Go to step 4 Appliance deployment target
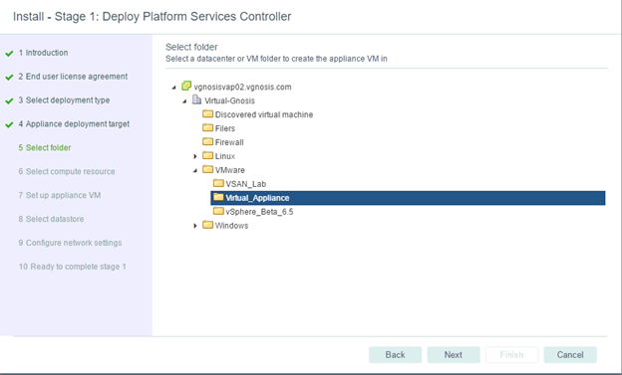Image resolution: width=622 pixels, height=375 pixels. point(74,124)
